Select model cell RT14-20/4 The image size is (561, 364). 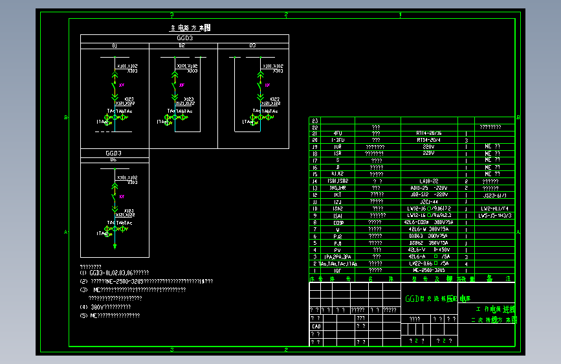(x=428, y=140)
